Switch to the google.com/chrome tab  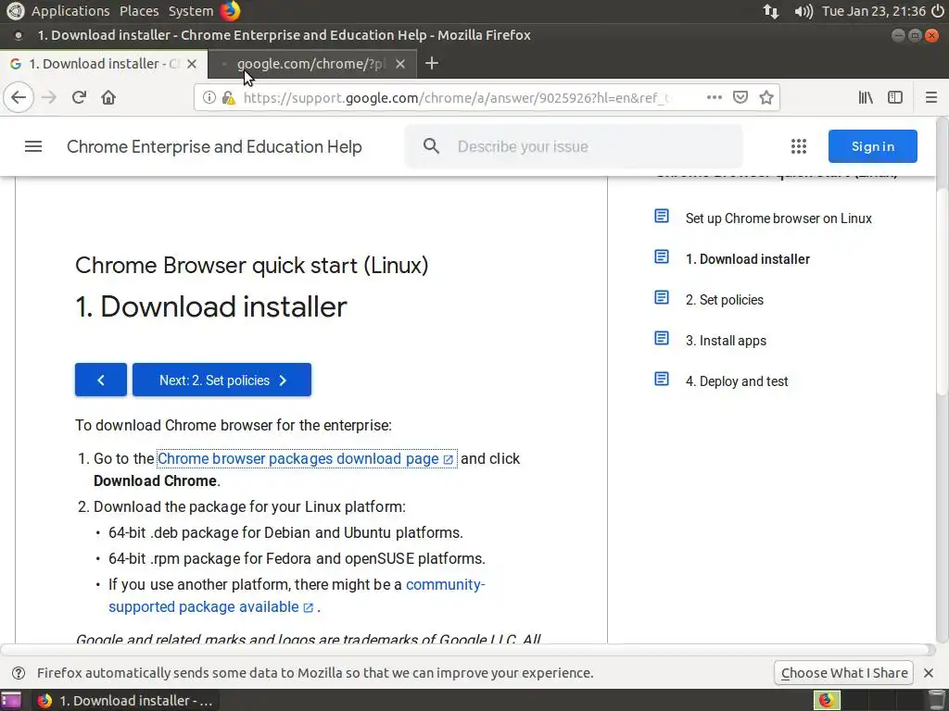pyautogui.click(x=310, y=64)
